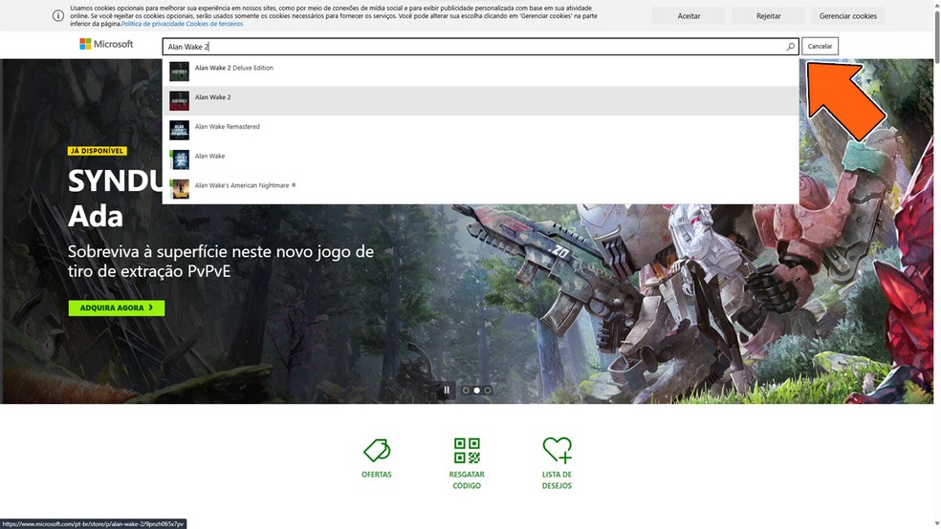Click the cookie banner info icon
Viewport: 941px width, 529px height.
tap(58, 15)
